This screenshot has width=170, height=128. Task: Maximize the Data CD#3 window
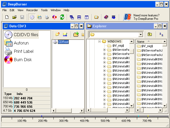point(76,26)
